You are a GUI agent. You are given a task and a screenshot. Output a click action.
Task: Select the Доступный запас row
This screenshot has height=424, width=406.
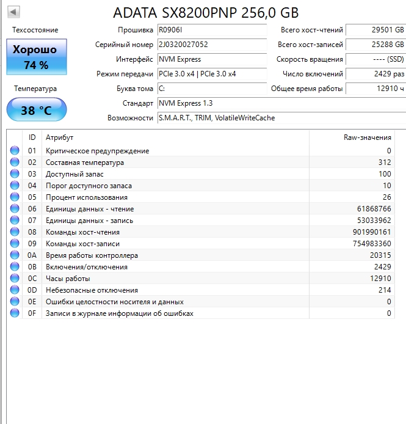(201, 174)
